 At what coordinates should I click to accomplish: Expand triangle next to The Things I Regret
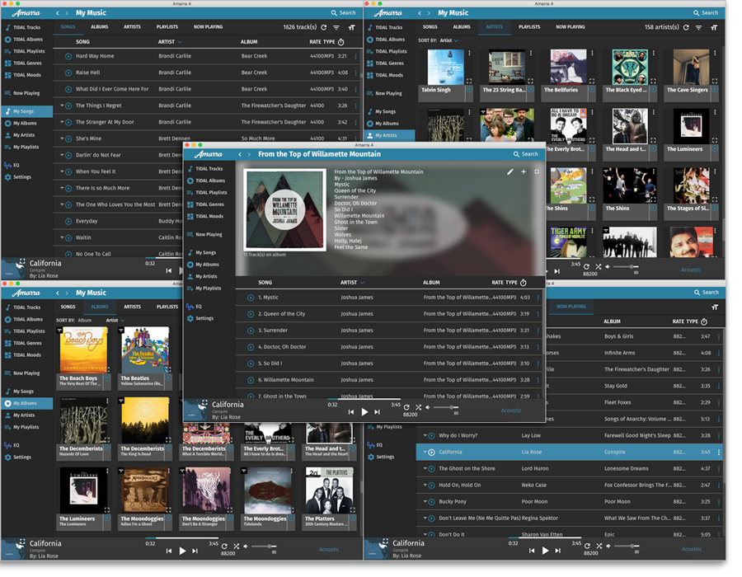[x=62, y=106]
